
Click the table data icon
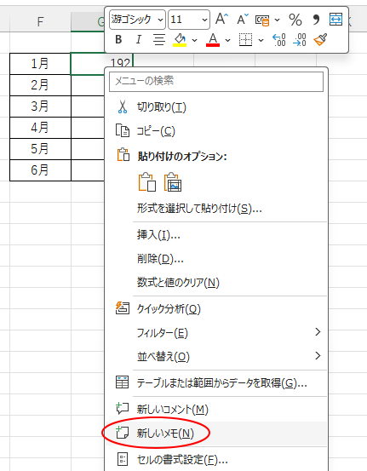pos(123,382)
